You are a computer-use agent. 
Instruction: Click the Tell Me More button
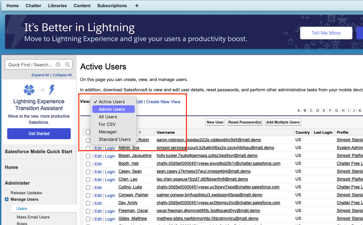[x=326, y=33]
